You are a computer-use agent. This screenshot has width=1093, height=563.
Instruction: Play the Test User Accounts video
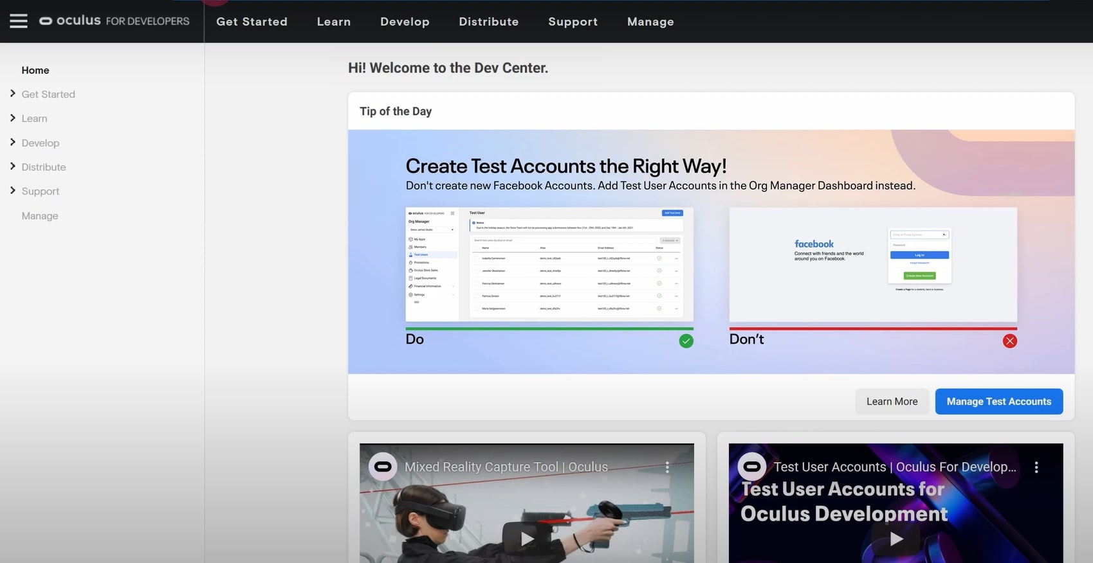[x=896, y=539]
